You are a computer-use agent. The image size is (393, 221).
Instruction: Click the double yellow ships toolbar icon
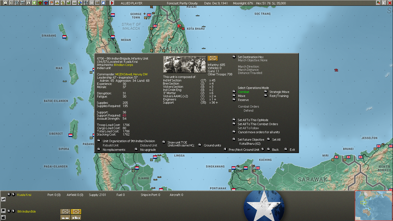click(x=63, y=3)
